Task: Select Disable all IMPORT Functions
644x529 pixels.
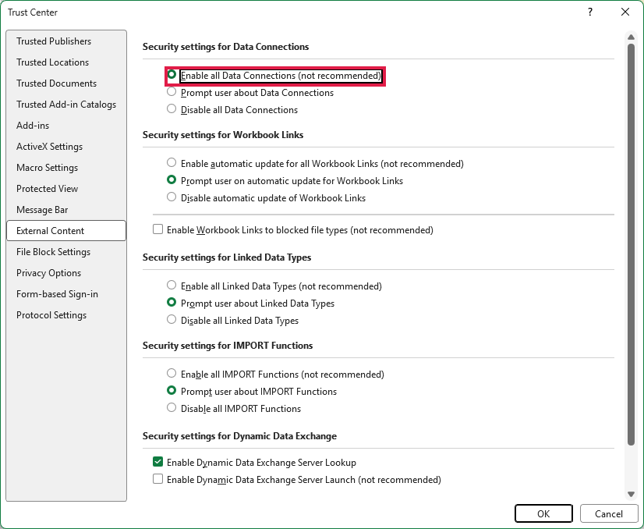Action: [172, 408]
